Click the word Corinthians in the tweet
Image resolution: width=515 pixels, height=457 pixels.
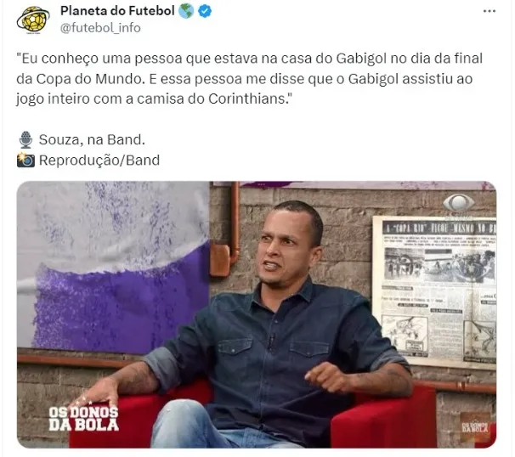[247, 99]
